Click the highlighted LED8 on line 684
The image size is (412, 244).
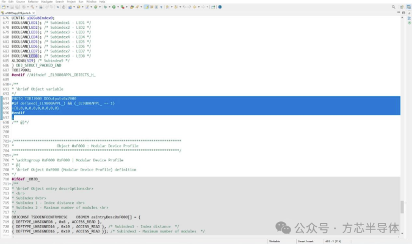pos(34,56)
